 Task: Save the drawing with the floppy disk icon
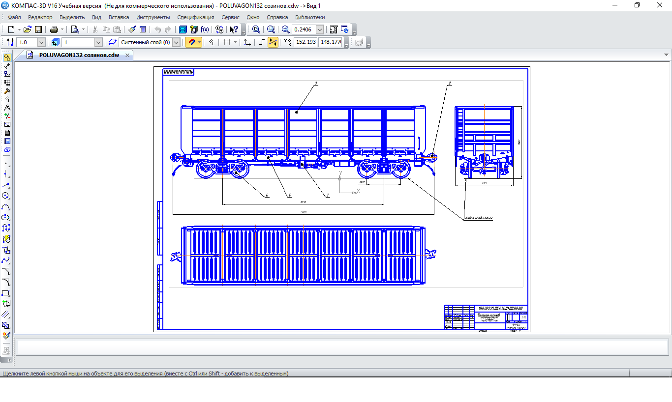tap(38, 29)
